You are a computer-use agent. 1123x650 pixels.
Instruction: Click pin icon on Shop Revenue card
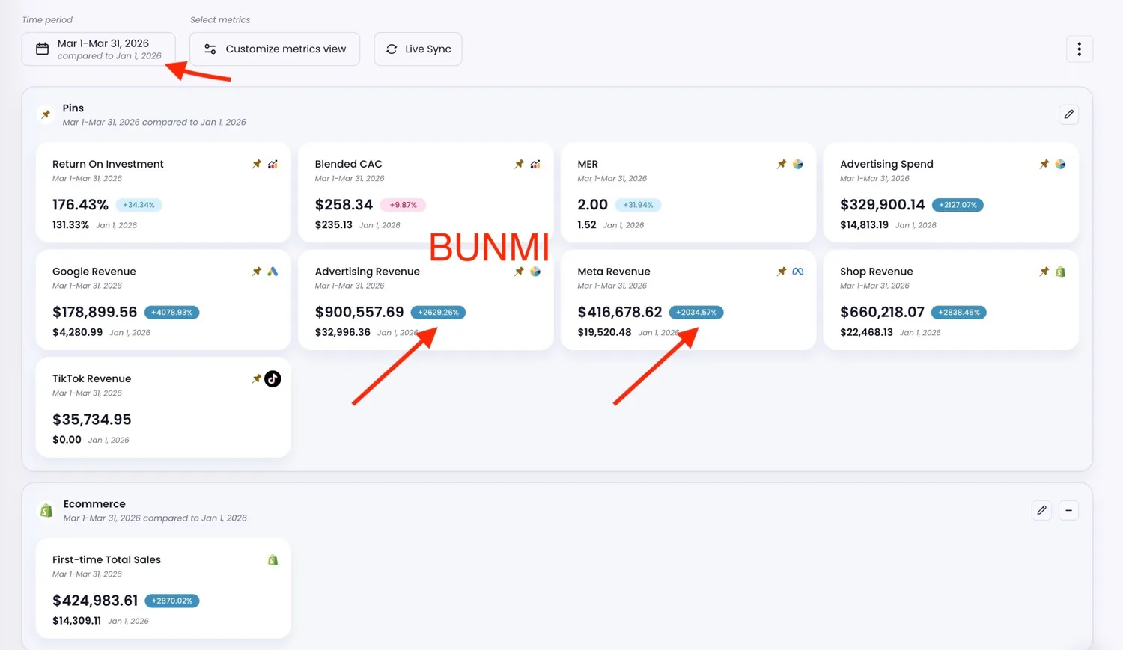pyautogui.click(x=1044, y=272)
